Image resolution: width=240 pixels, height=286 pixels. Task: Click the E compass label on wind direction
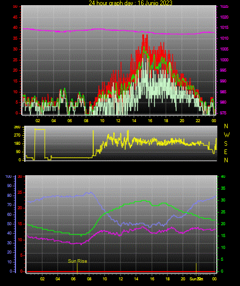point(226,152)
